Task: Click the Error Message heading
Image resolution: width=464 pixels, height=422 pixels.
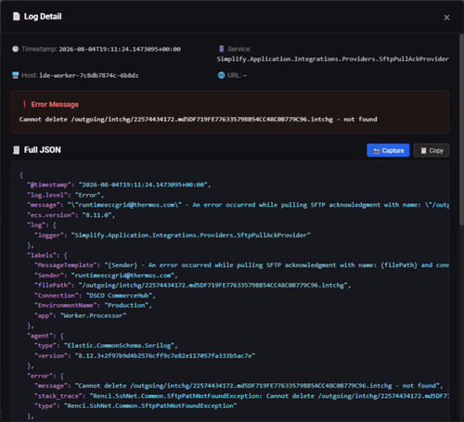Action: tap(55, 105)
